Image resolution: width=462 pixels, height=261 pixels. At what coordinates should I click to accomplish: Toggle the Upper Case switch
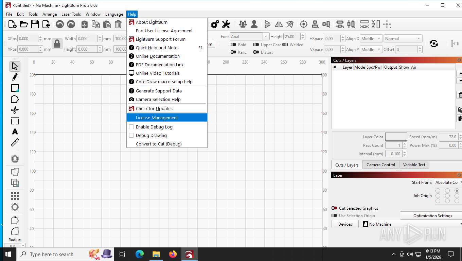(x=256, y=45)
